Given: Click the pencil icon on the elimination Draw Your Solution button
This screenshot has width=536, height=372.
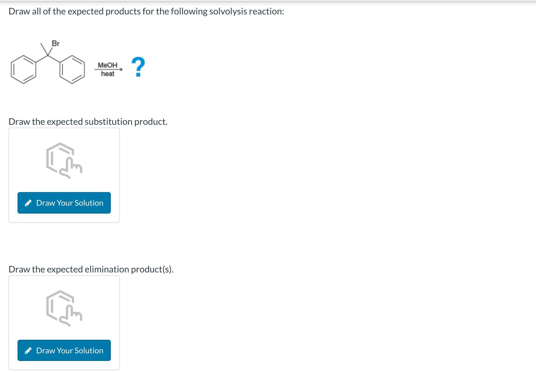Looking at the screenshot, I should pyautogui.click(x=28, y=350).
